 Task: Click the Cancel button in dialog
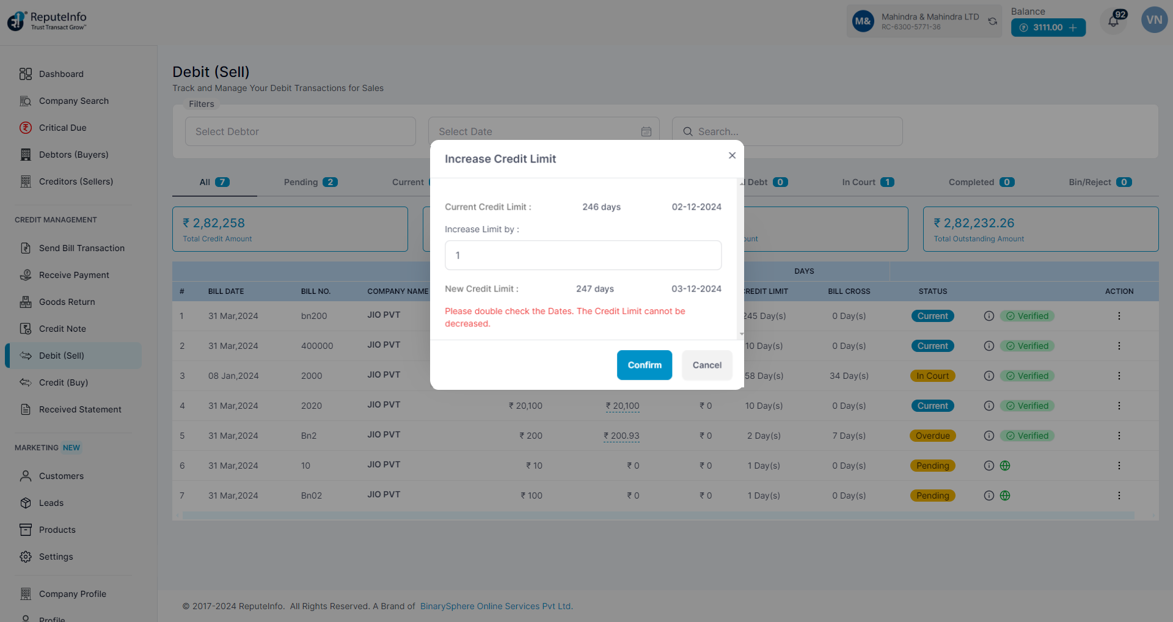707,365
